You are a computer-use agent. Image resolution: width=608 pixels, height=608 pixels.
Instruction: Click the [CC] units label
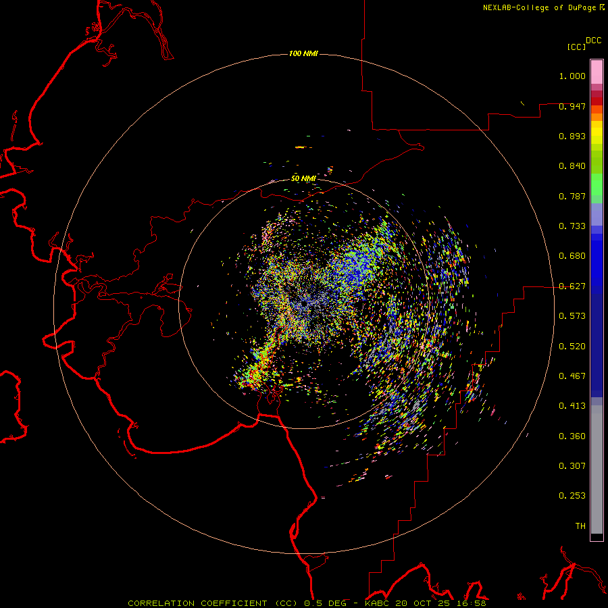(x=577, y=47)
